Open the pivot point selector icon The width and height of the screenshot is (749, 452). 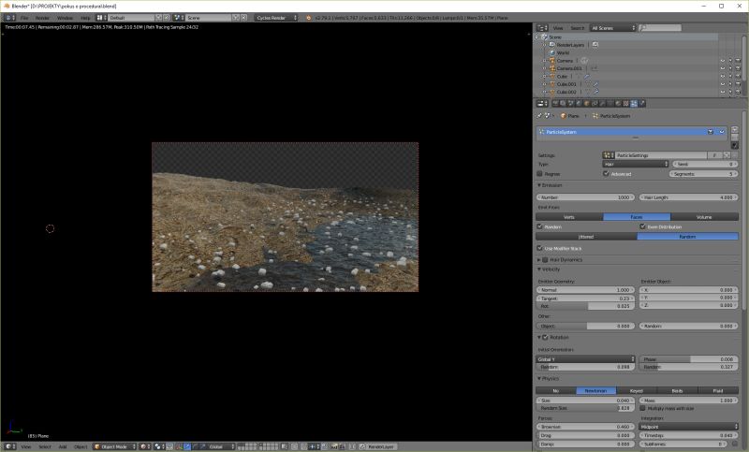click(158, 446)
